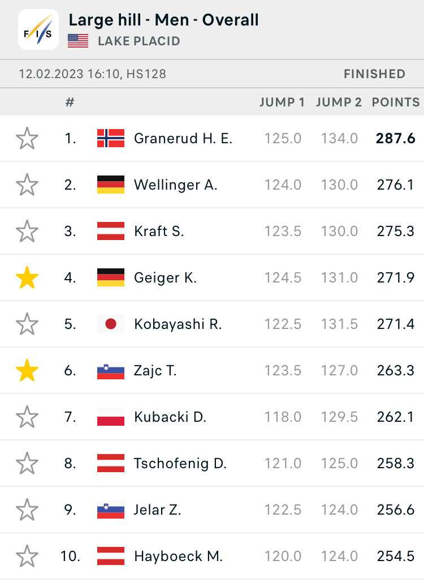The image size is (424, 582).
Task: Click Germany flag beside Wellinger A.
Action: point(111,185)
